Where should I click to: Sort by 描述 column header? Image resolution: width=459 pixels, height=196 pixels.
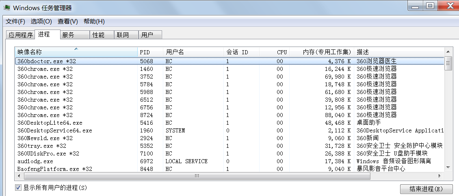point(399,52)
